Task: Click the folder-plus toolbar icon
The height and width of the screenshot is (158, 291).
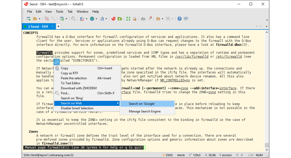Action: [x=158, y=19]
